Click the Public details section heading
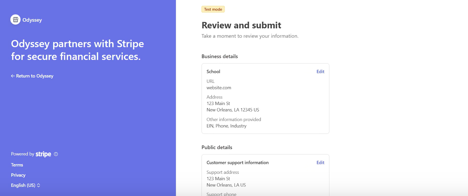The image size is (468, 196). pos(217,147)
